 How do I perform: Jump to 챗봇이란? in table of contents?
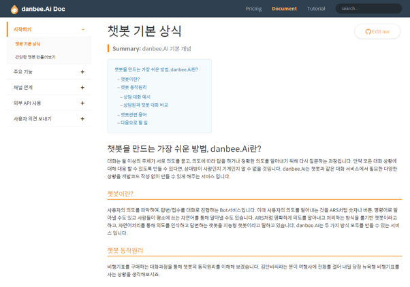tap(130, 79)
